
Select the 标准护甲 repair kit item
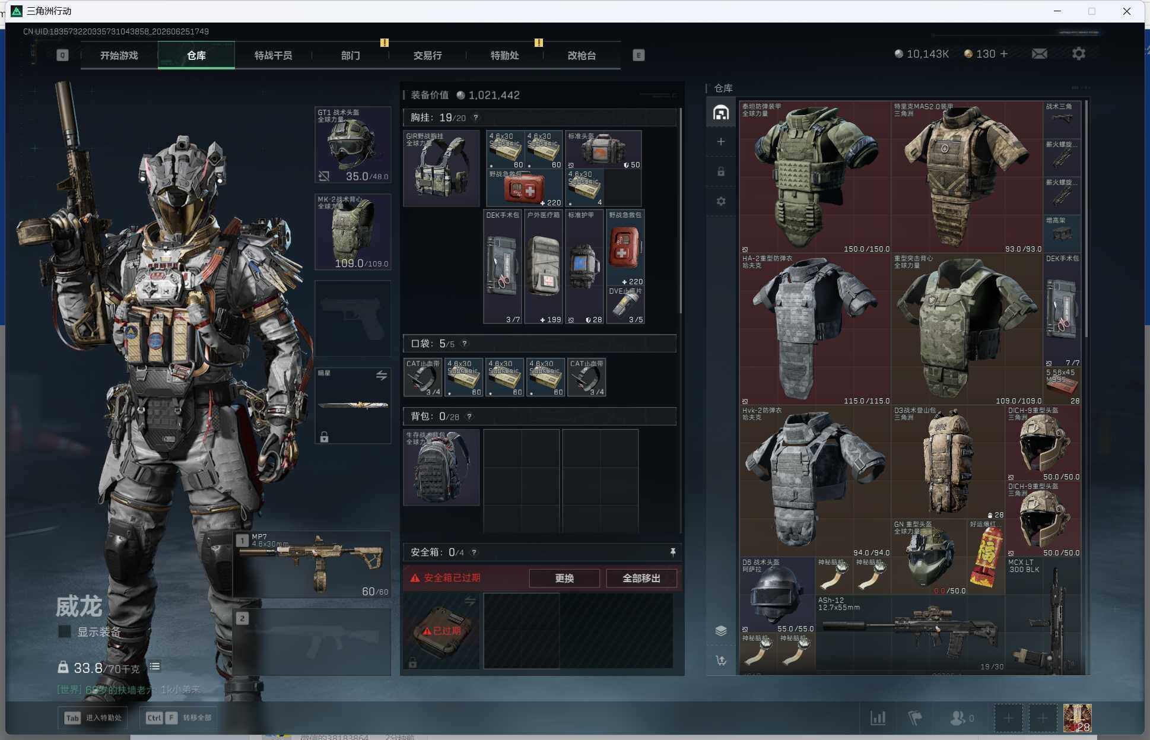[584, 267]
